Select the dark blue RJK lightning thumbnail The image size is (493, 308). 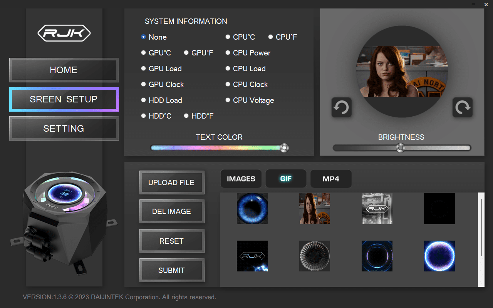252,256
